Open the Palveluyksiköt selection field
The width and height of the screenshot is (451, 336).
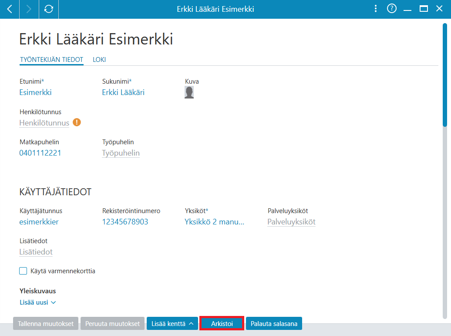click(291, 222)
